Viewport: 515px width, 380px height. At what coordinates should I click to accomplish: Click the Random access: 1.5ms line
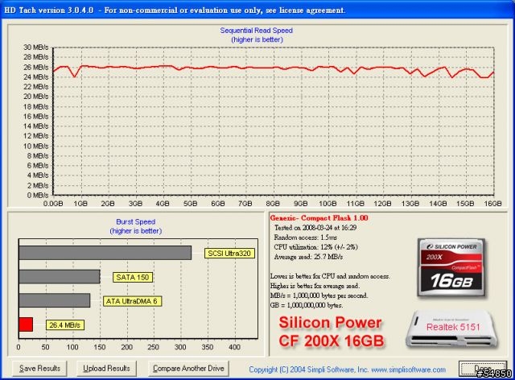pyautogui.click(x=306, y=237)
